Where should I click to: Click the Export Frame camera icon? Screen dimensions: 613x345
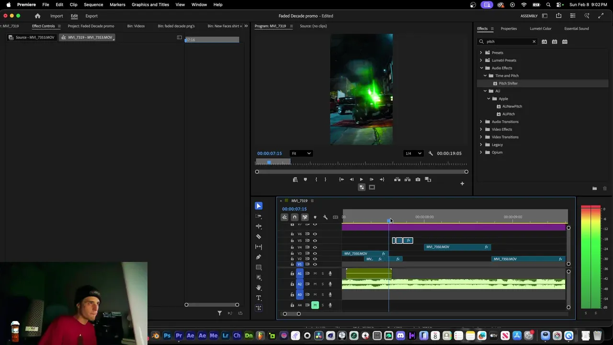pos(418,180)
